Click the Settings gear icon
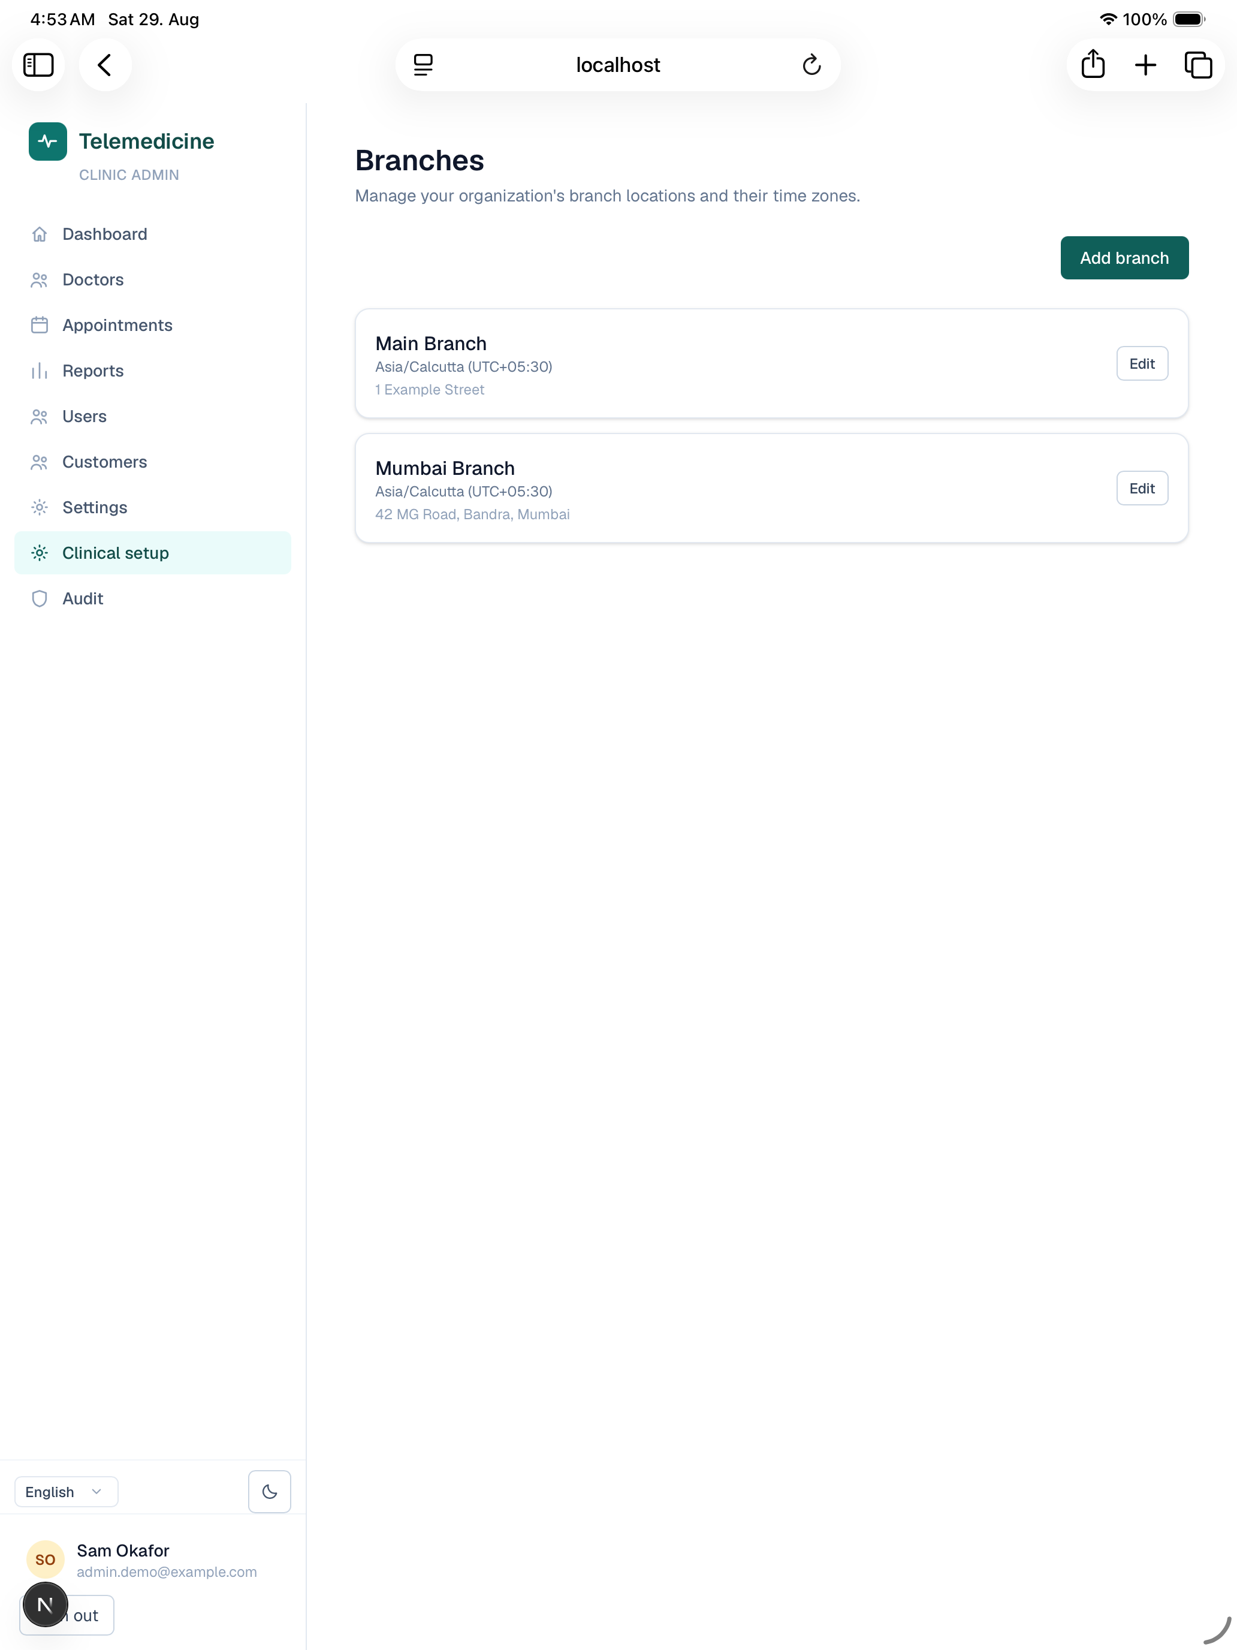 [40, 507]
